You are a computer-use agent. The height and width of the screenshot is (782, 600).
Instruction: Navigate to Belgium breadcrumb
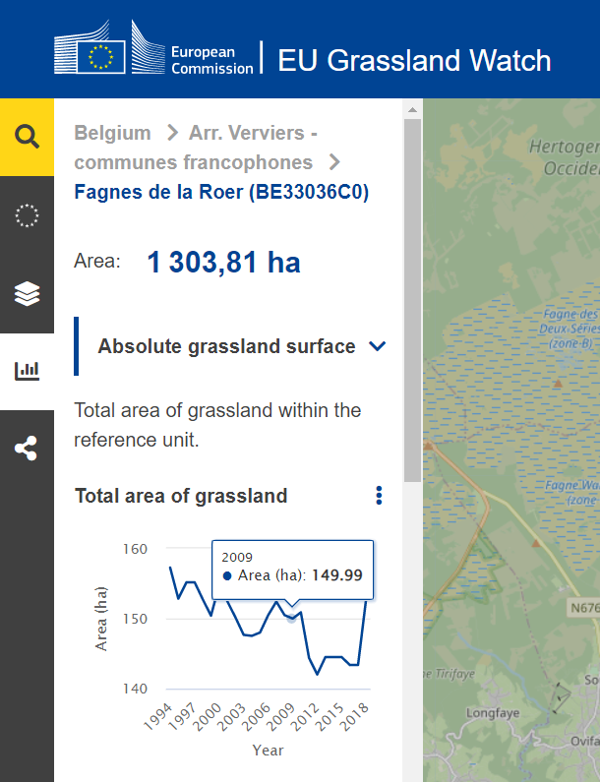(112, 133)
